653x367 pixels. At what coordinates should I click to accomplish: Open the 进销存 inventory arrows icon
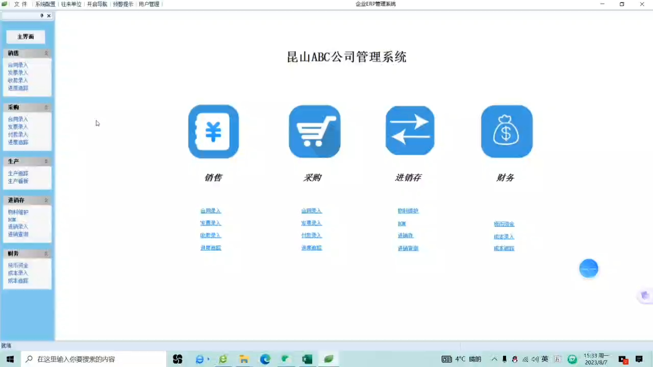(410, 131)
